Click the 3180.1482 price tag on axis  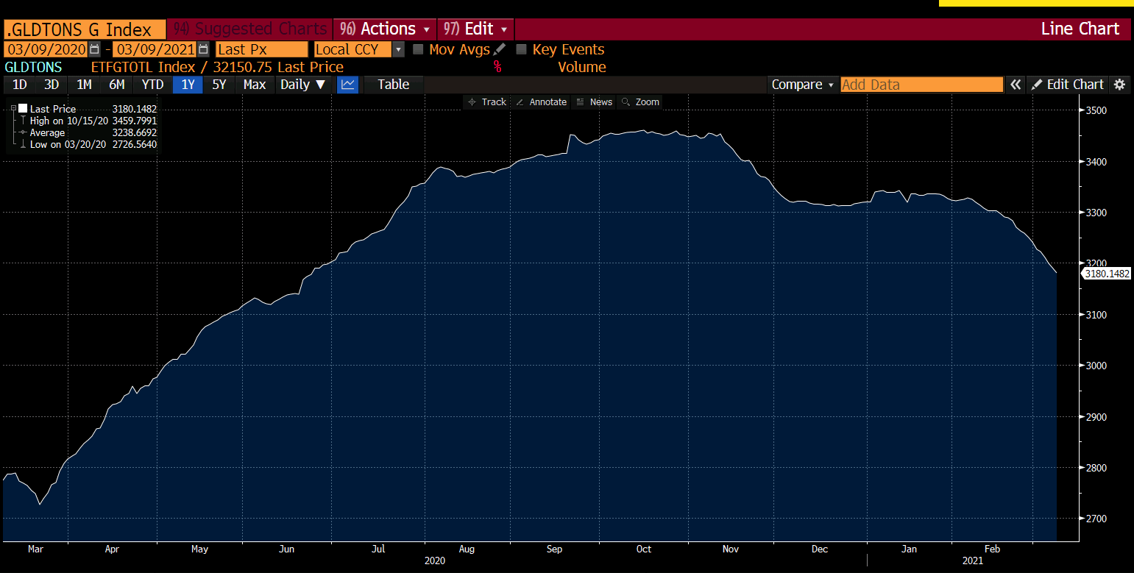point(1106,274)
